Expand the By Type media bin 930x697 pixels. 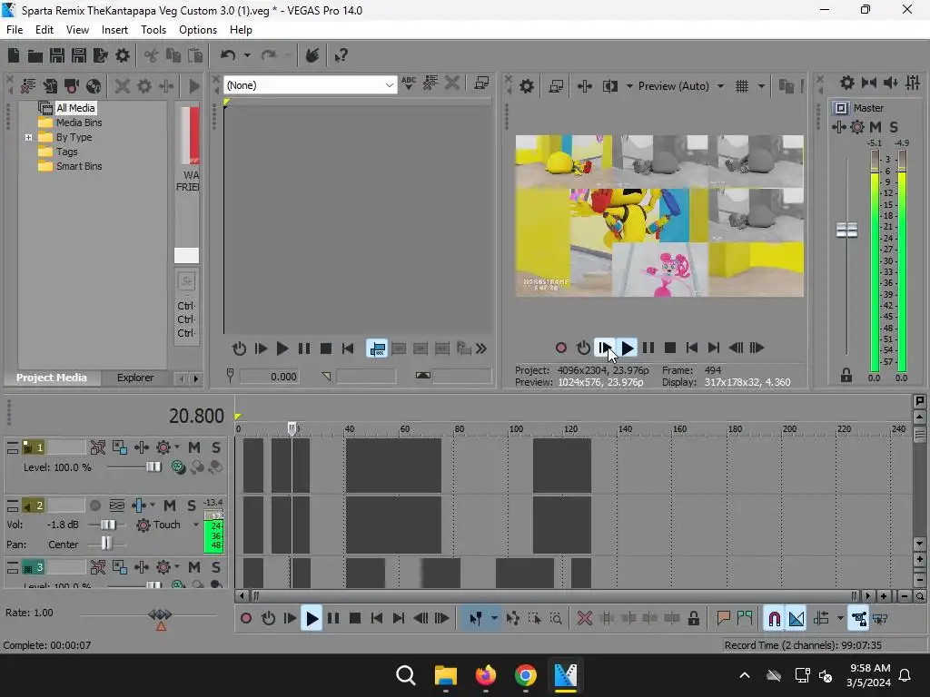28,138
